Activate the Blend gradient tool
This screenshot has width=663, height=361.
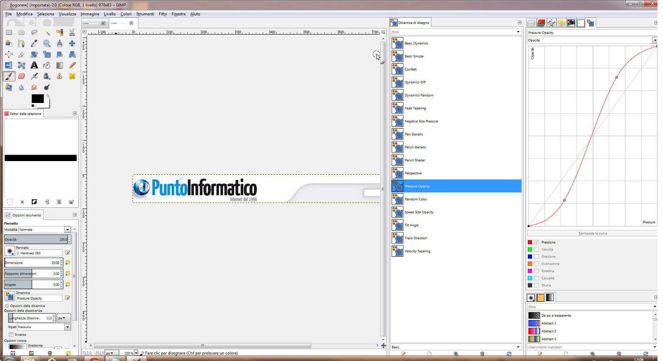pyautogui.click(x=59, y=65)
